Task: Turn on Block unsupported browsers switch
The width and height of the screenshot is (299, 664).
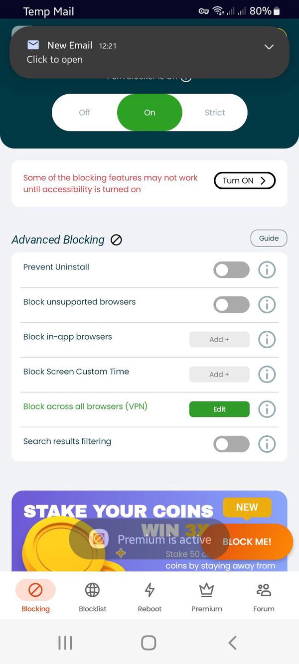Action: [x=231, y=305]
